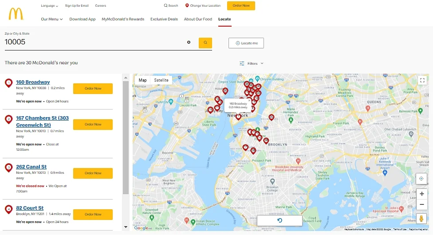Click the results list scrollbar thumb

click(x=126, y=137)
